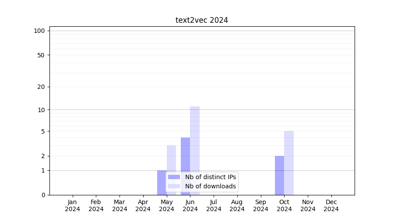Click the 20 tick on y-axis

coord(41,87)
